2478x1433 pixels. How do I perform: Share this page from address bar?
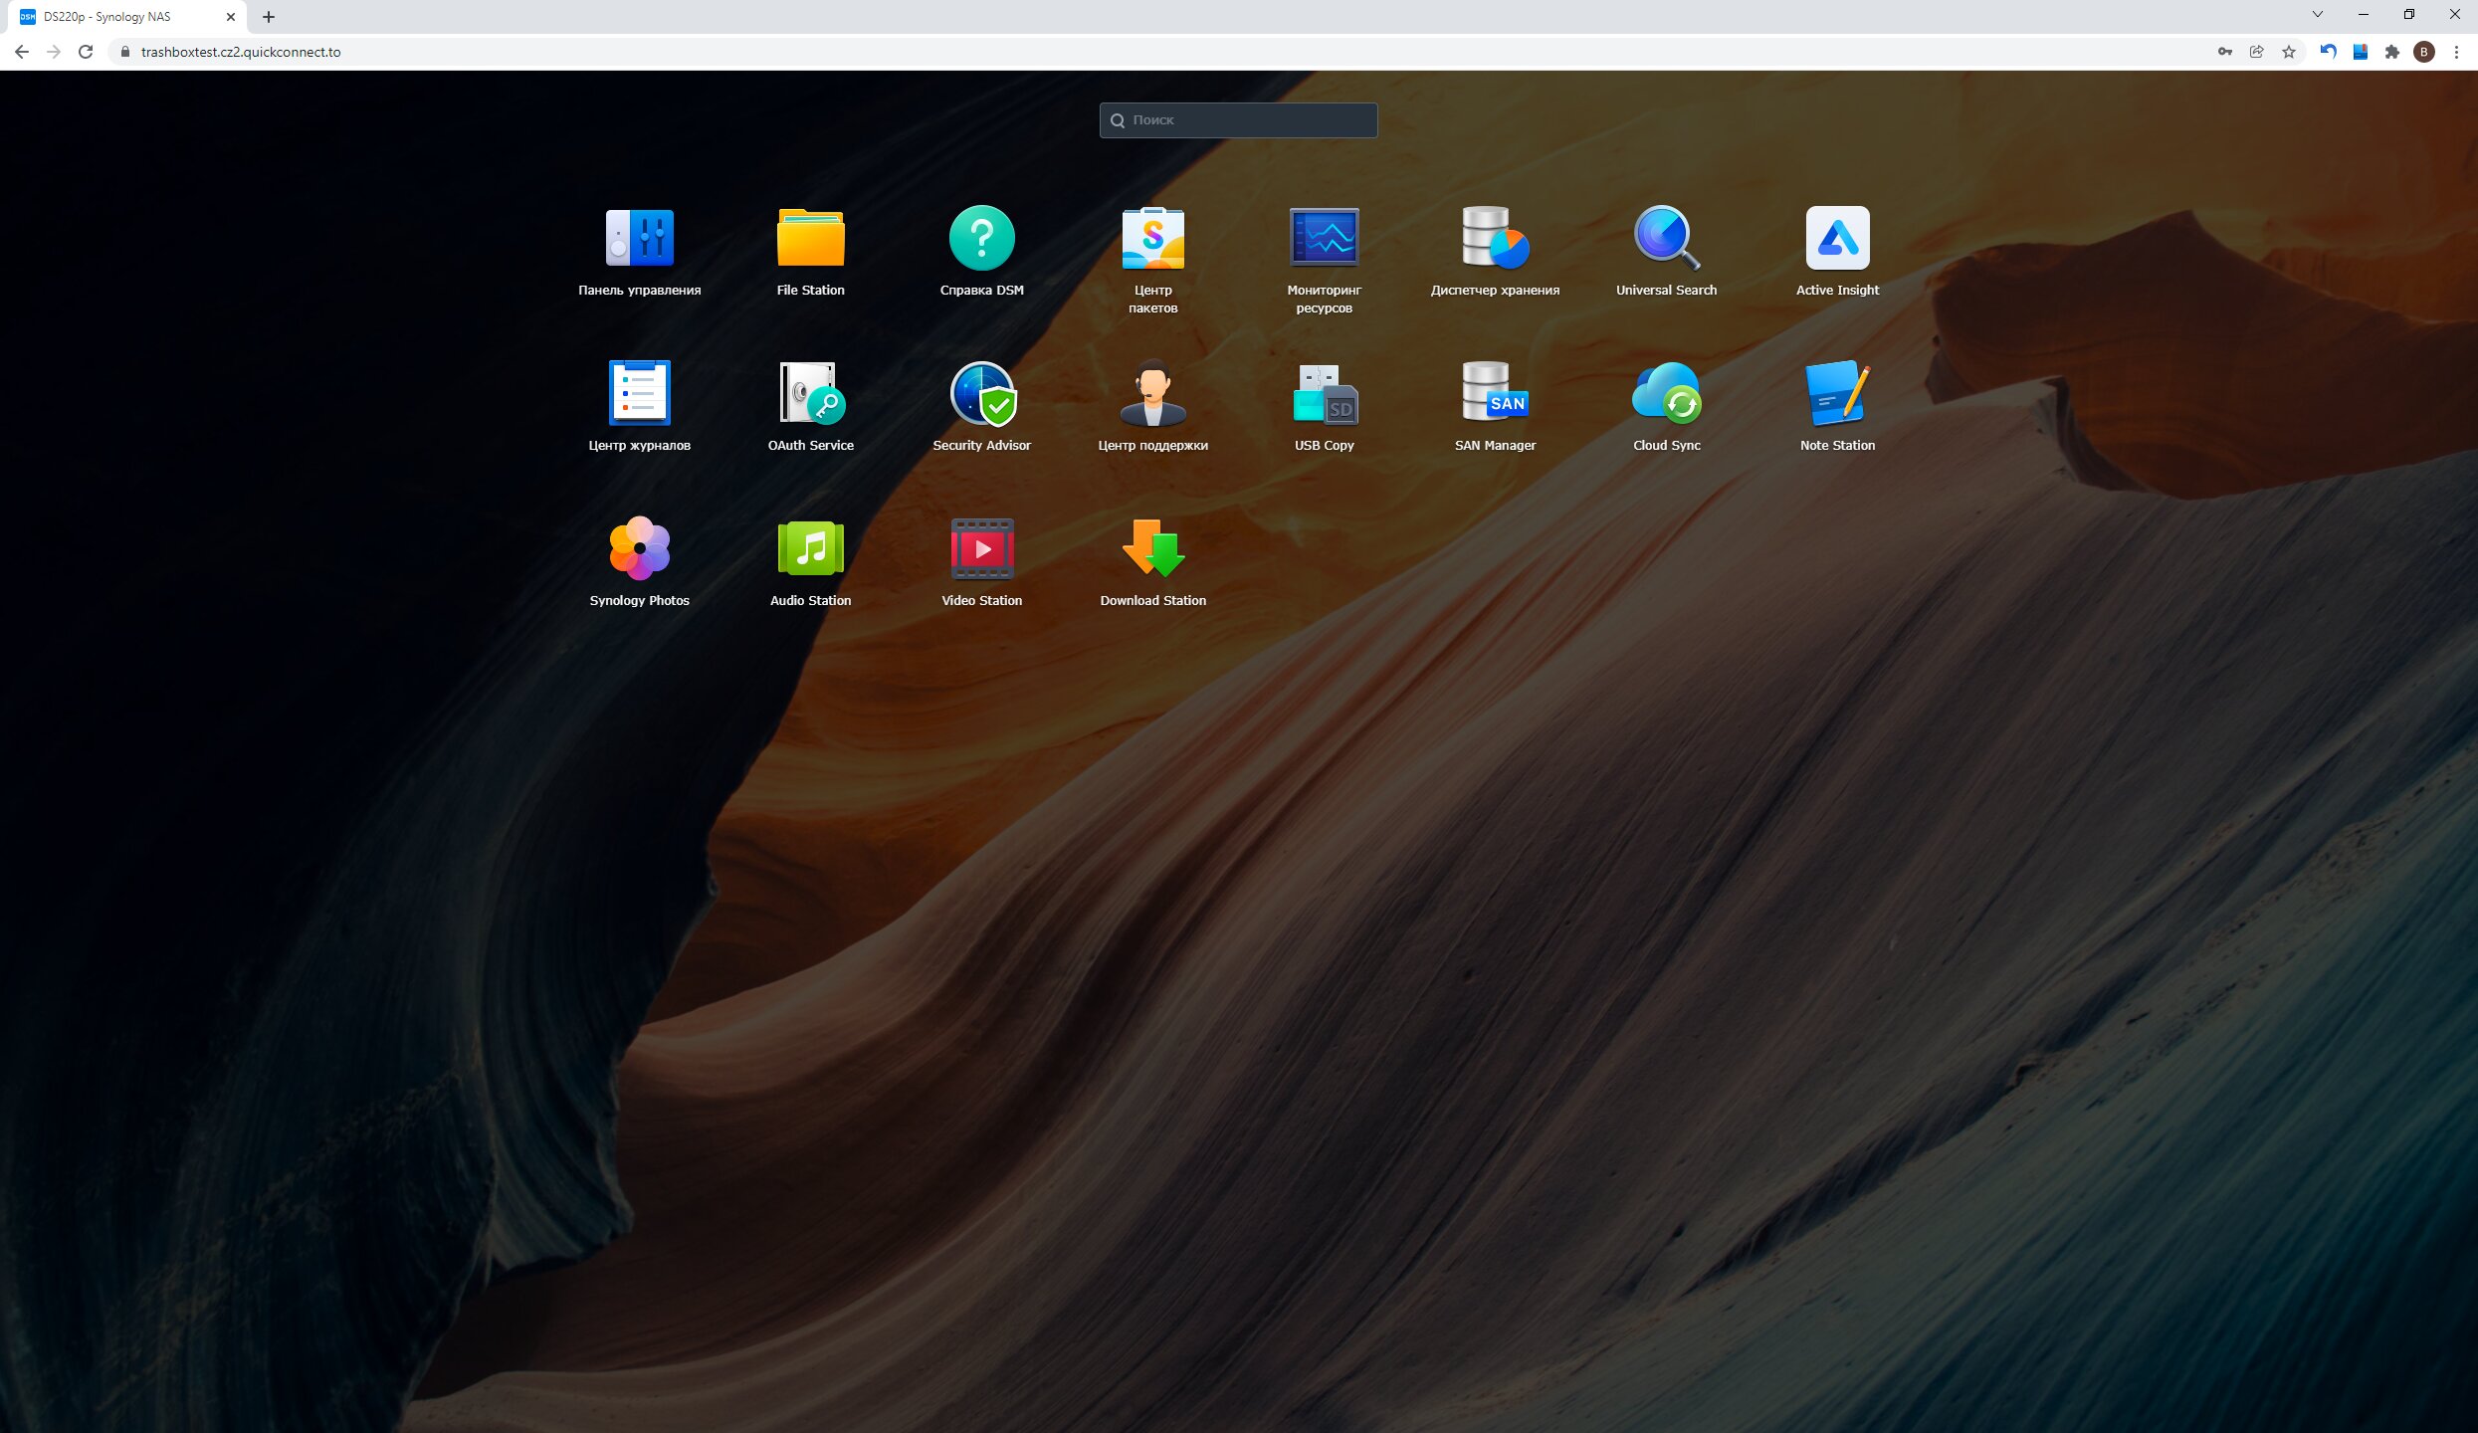(2256, 52)
